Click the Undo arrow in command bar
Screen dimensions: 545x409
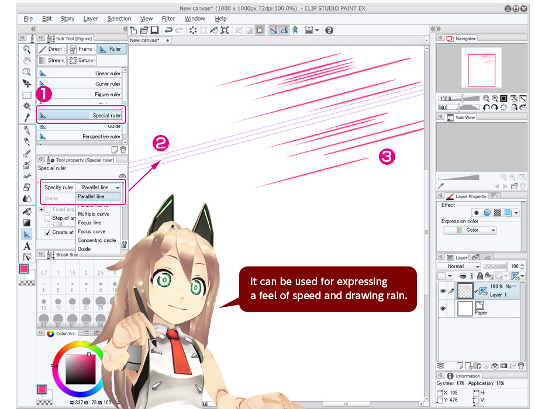[x=168, y=30]
